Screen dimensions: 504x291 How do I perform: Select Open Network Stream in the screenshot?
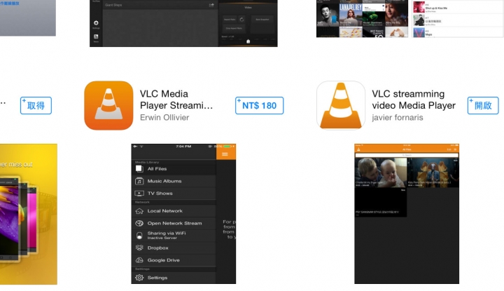coord(174,224)
